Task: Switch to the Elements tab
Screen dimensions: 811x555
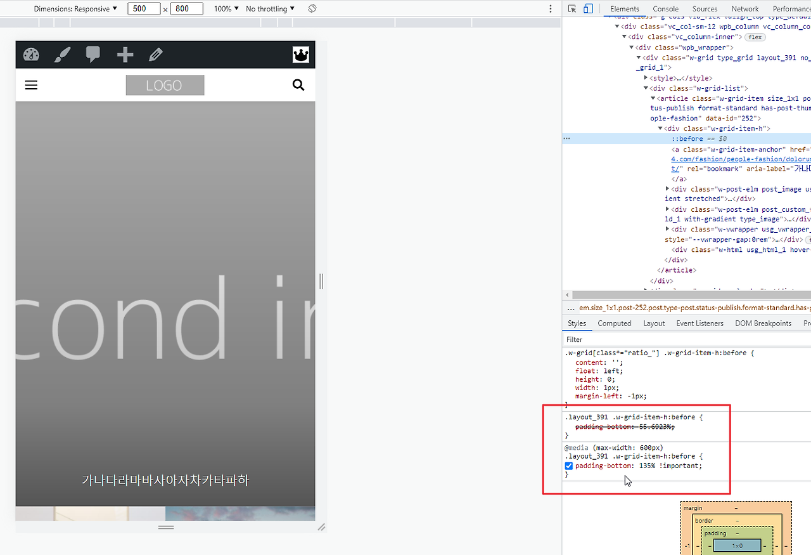Action: tap(625, 9)
